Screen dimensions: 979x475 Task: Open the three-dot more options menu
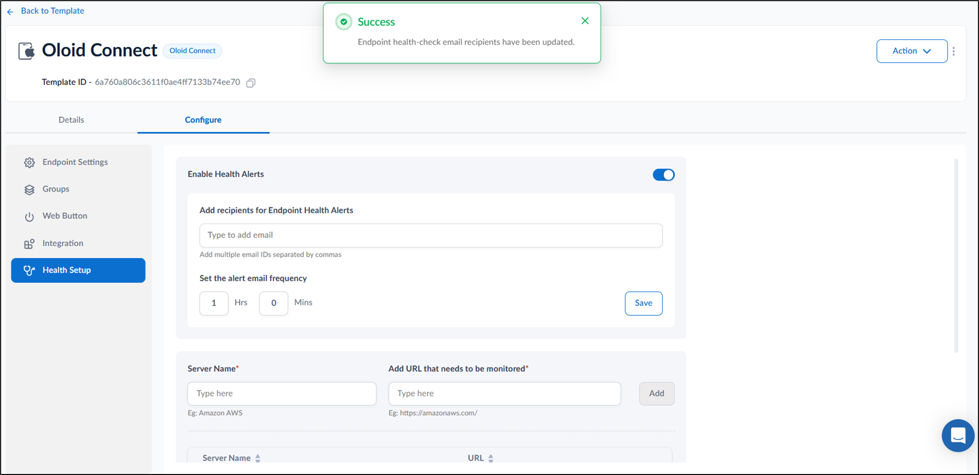pyautogui.click(x=954, y=51)
